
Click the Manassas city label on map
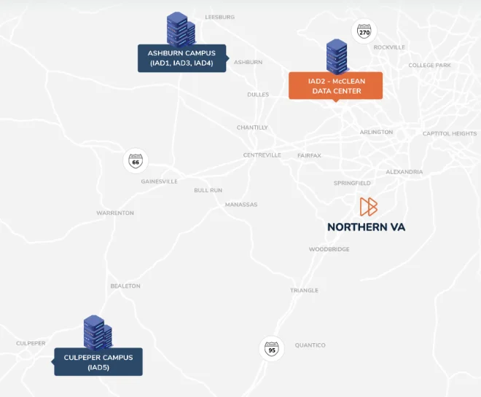point(241,205)
